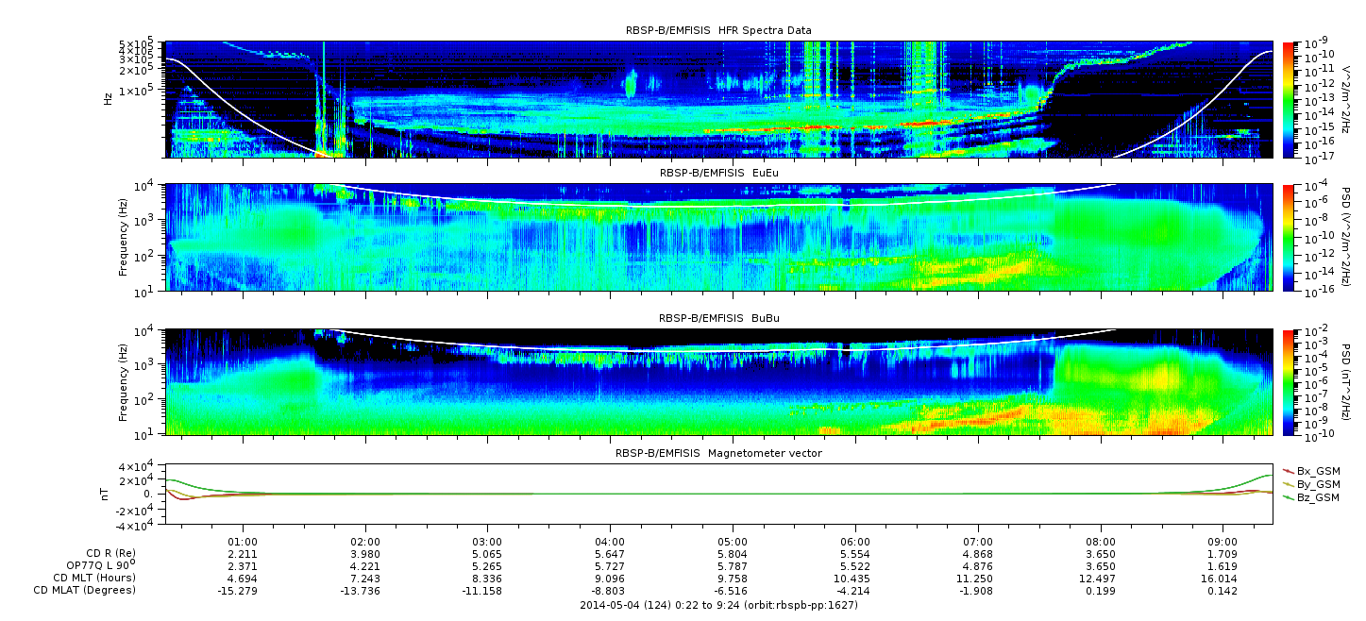Viewport: 1366px width, 621px height.
Task: Select the EuEu Frequency (Hz) axis label
Action: pos(125,238)
